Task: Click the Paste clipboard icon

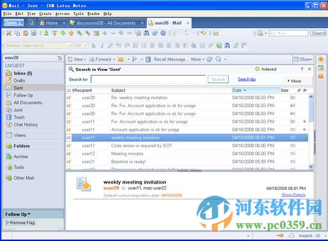Action: (x=26, y=33)
